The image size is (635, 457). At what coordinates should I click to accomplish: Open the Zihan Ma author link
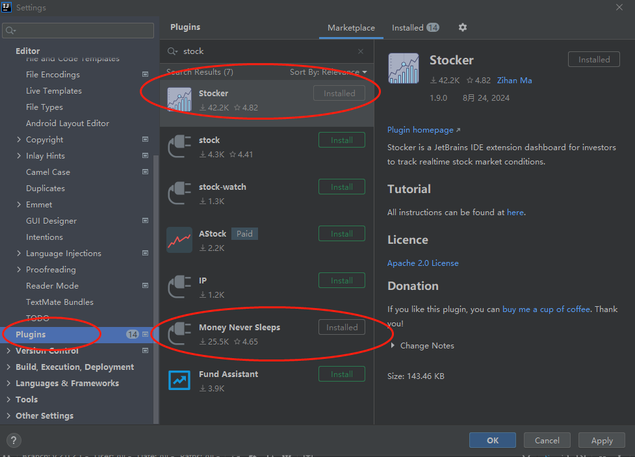[x=514, y=80]
